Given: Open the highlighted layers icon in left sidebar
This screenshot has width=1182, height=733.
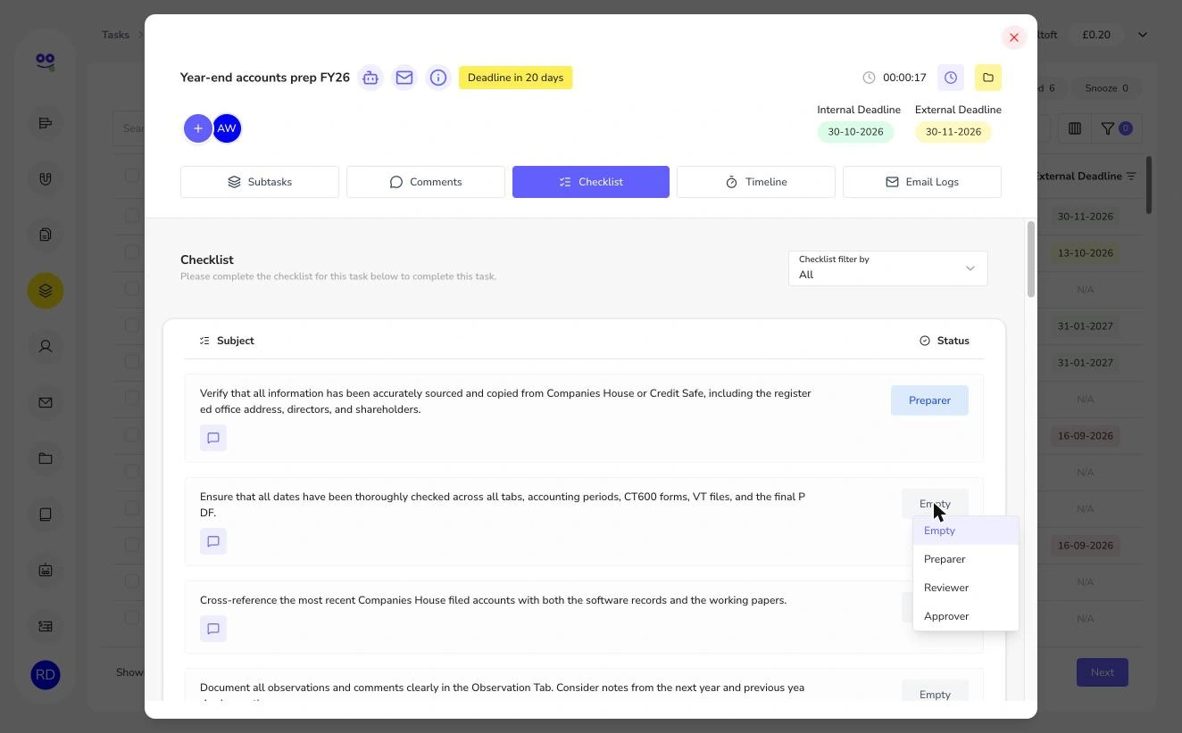Looking at the screenshot, I should tap(46, 291).
